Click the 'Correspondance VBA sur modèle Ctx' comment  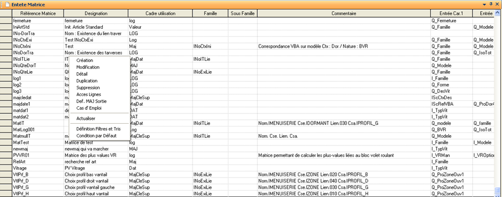pos(344,46)
